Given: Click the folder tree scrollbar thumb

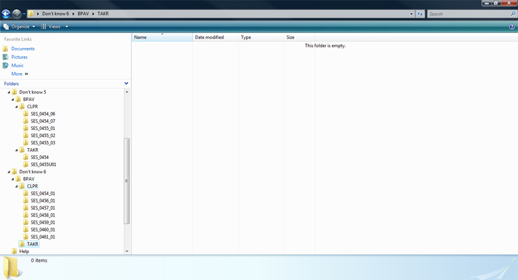Looking at the screenshot, I should point(126,180).
